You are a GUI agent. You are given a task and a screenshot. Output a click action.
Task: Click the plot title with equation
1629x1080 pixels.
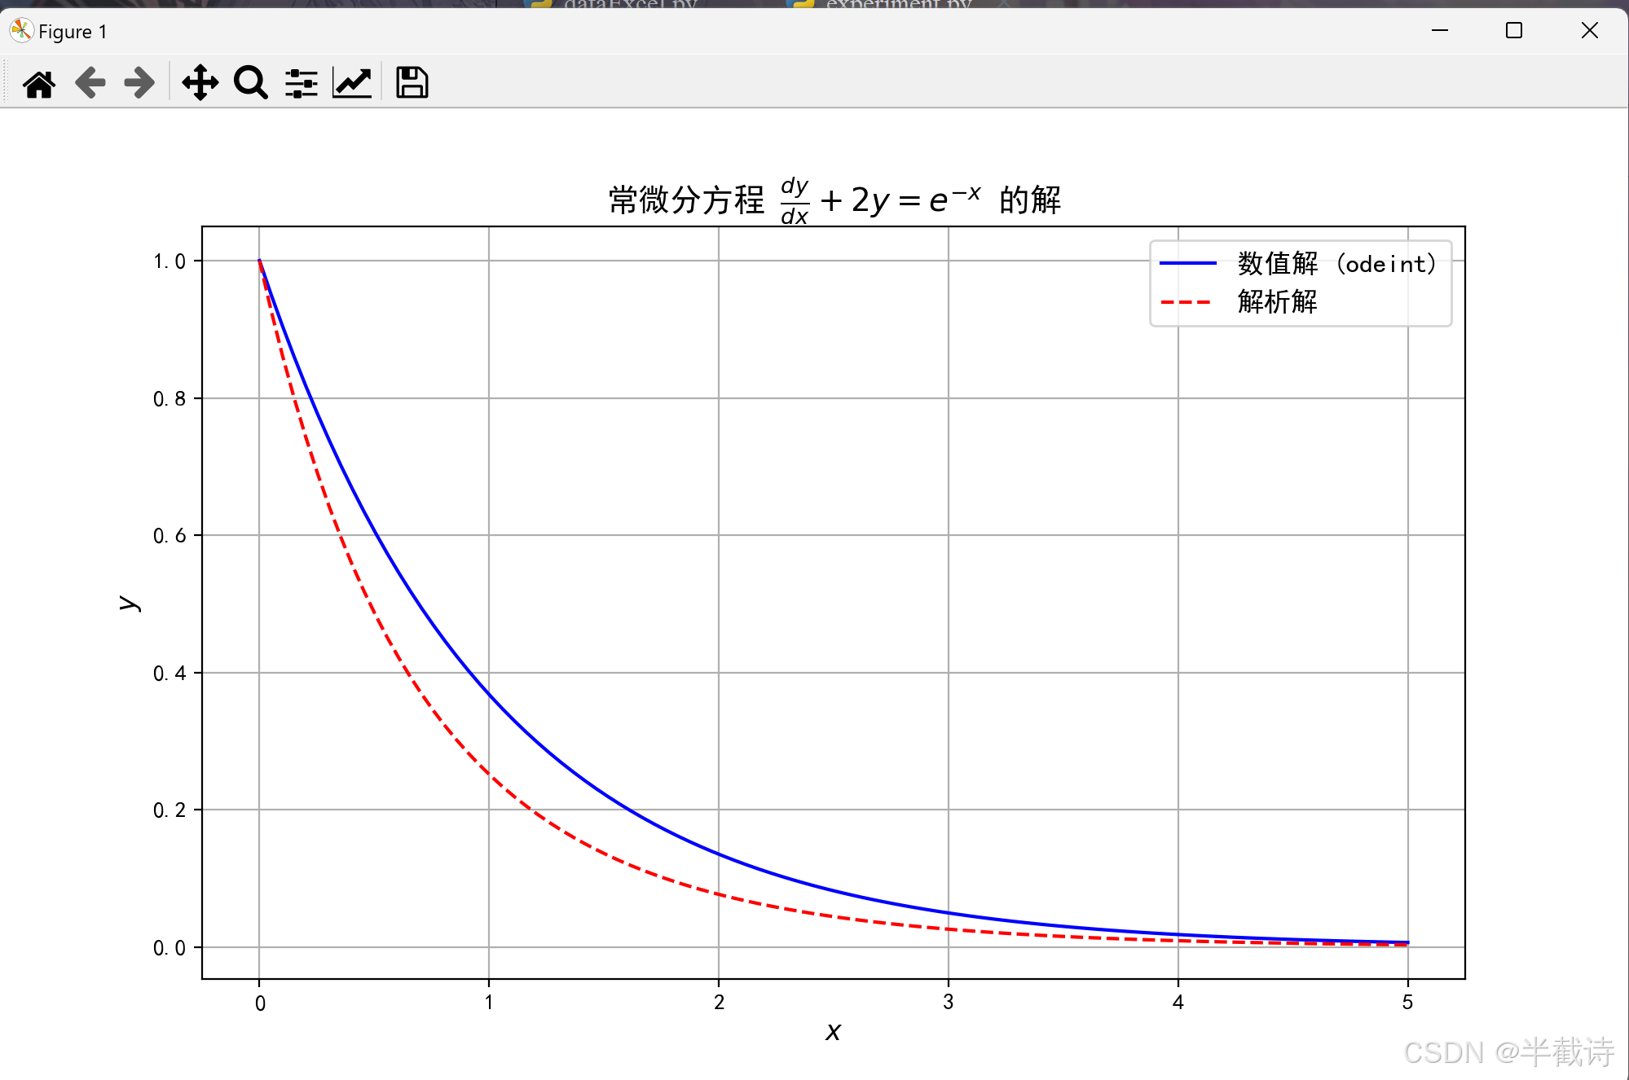(x=834, y=200)
